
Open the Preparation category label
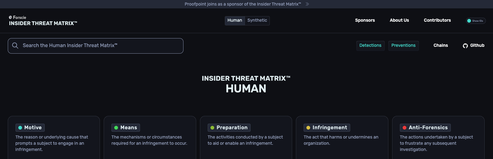(229, 128)
